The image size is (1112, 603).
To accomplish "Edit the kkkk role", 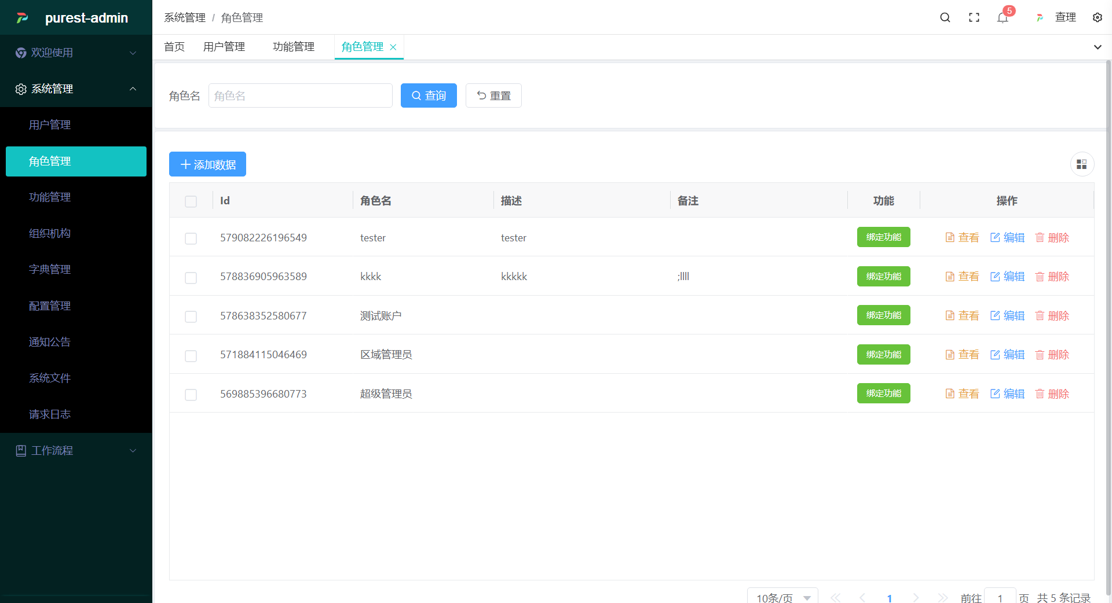I will tap(1007, 277).
